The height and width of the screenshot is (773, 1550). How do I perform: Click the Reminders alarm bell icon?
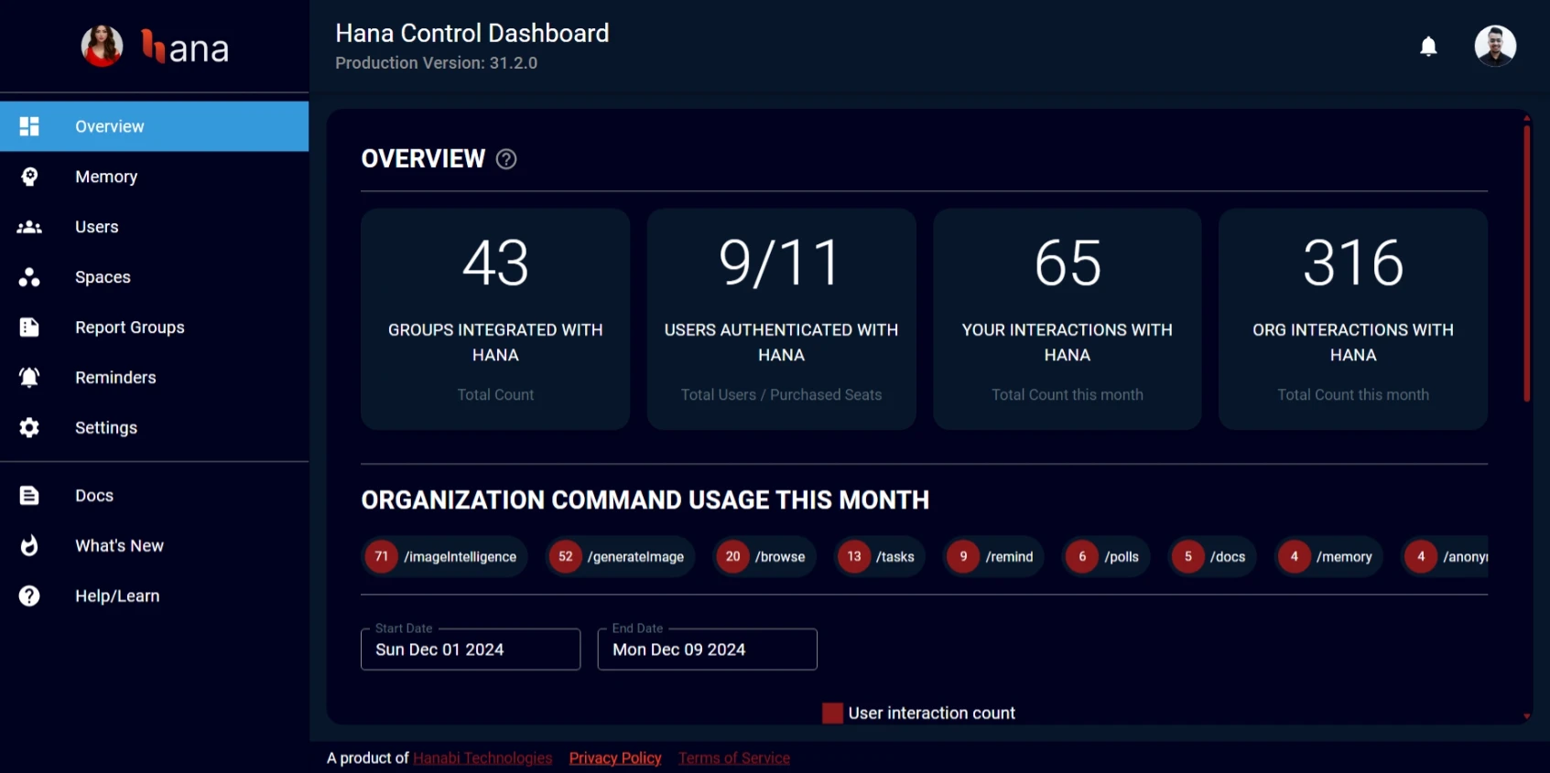[29, 377]
